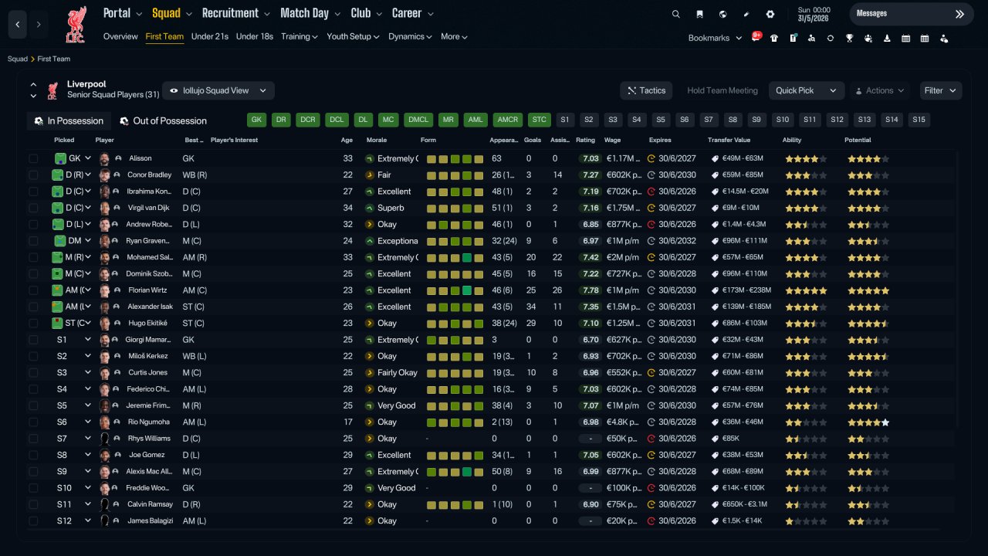Click the trophy shortcut icon
The image size is (988, 556).
(849, 38)
